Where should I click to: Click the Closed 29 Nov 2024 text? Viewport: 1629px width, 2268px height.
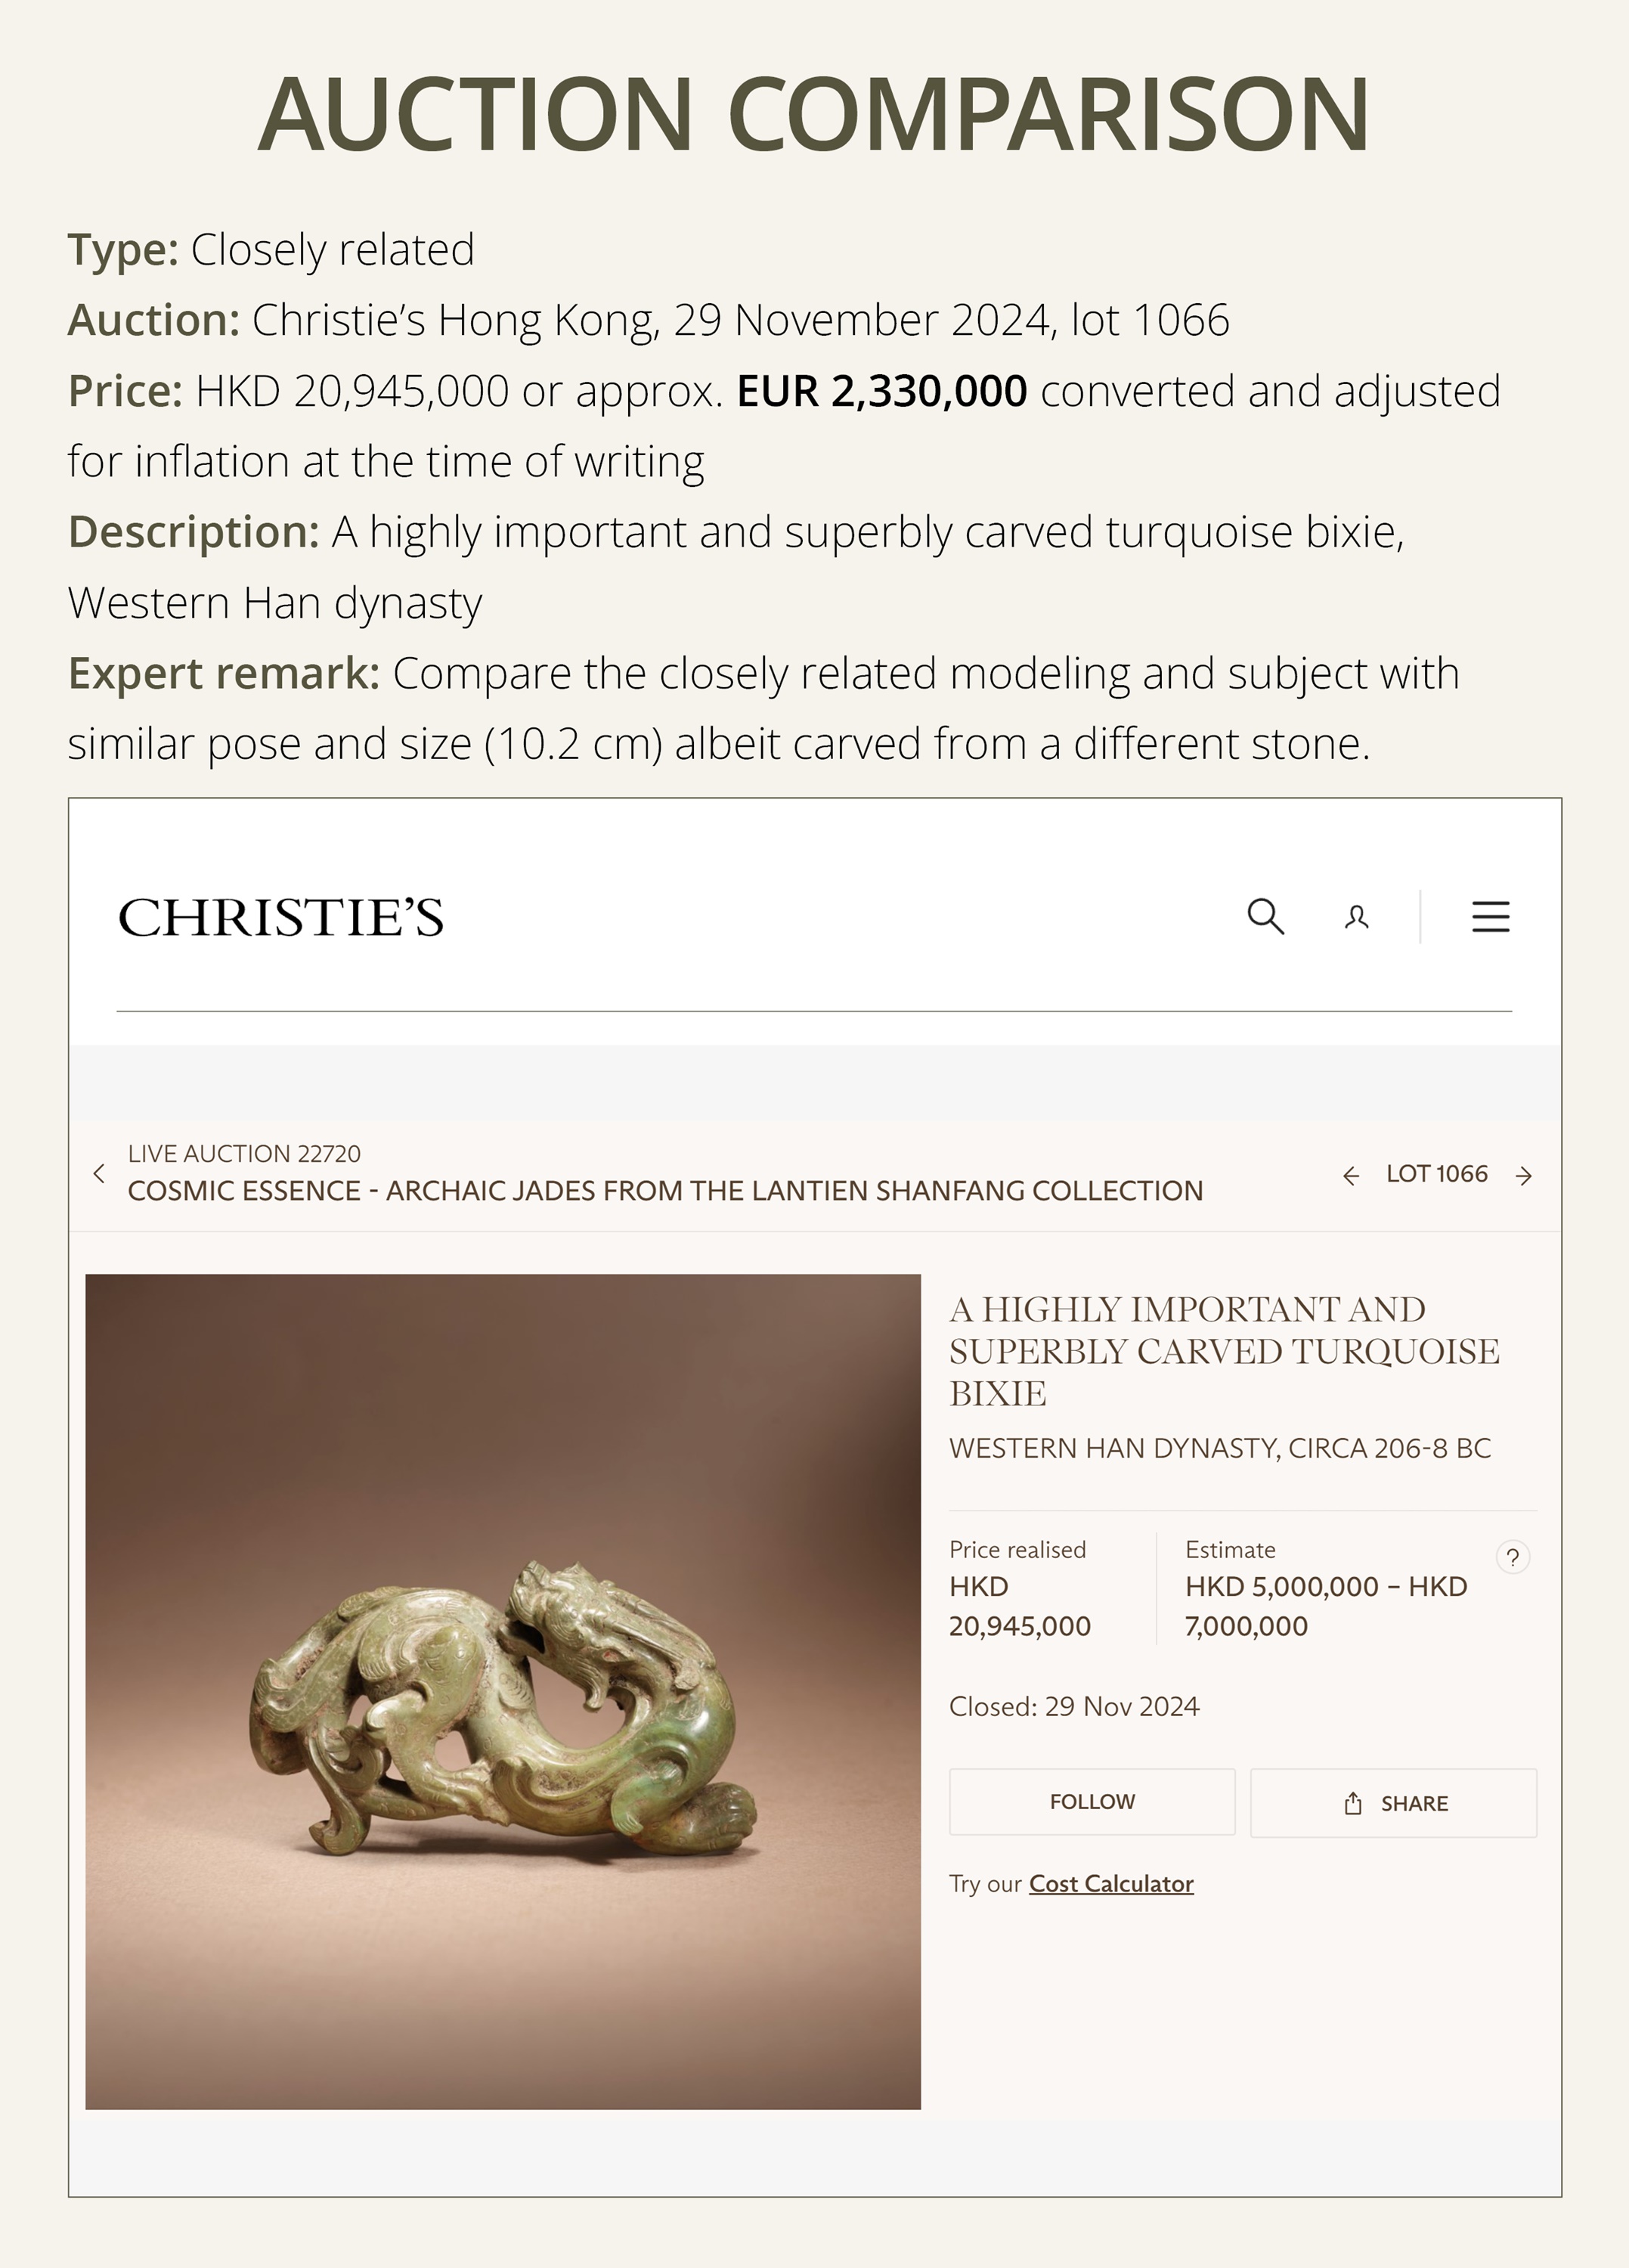click(1074, 1706)
